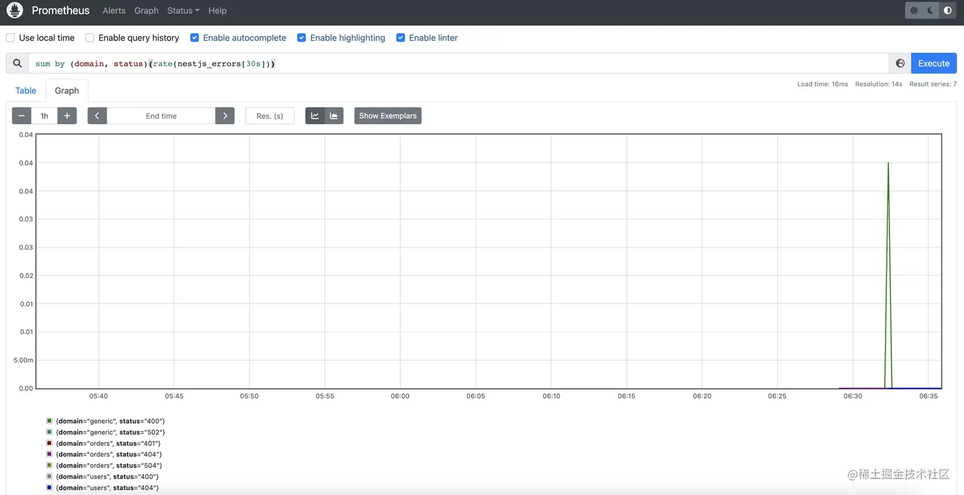The image size is (964, 495).
Task: Click the Res. (s) resolution field
Action: pyautogui.click(x=270, y=115)
